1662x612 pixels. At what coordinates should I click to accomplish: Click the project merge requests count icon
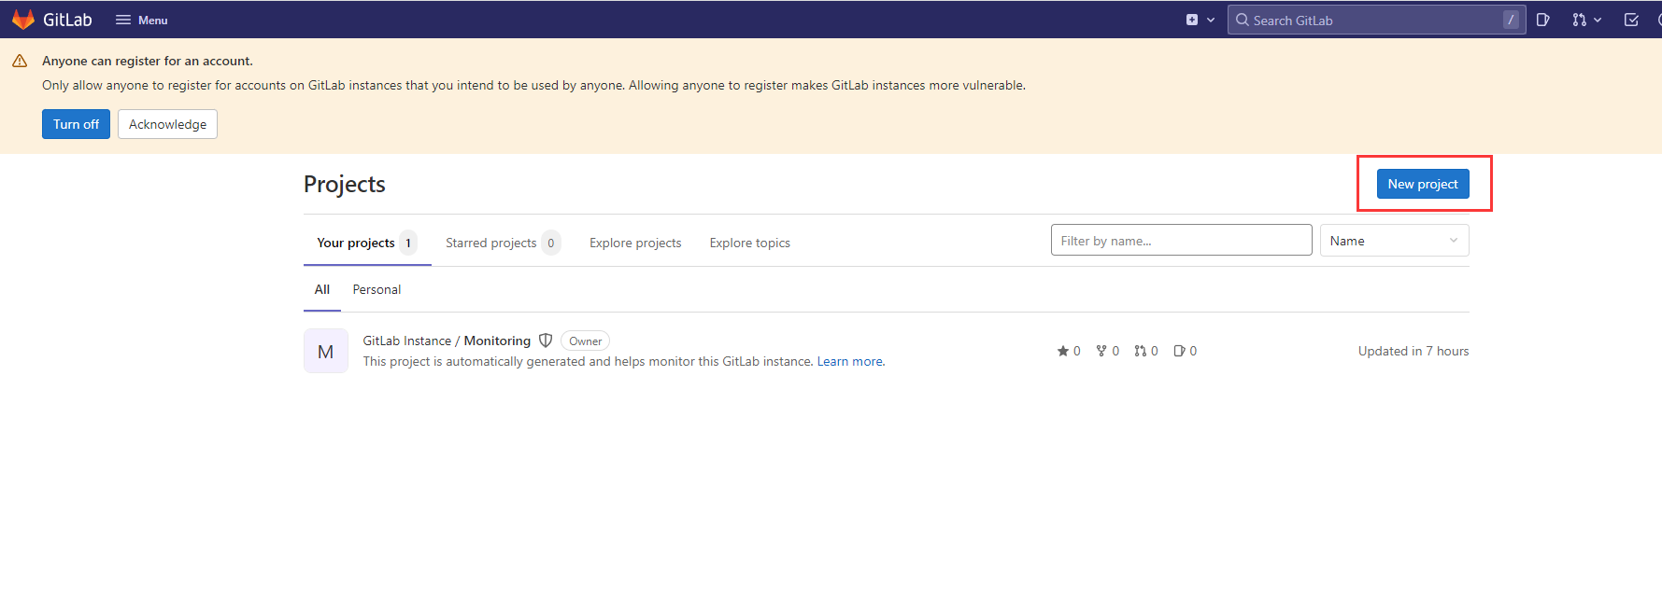click(1140, 351)
